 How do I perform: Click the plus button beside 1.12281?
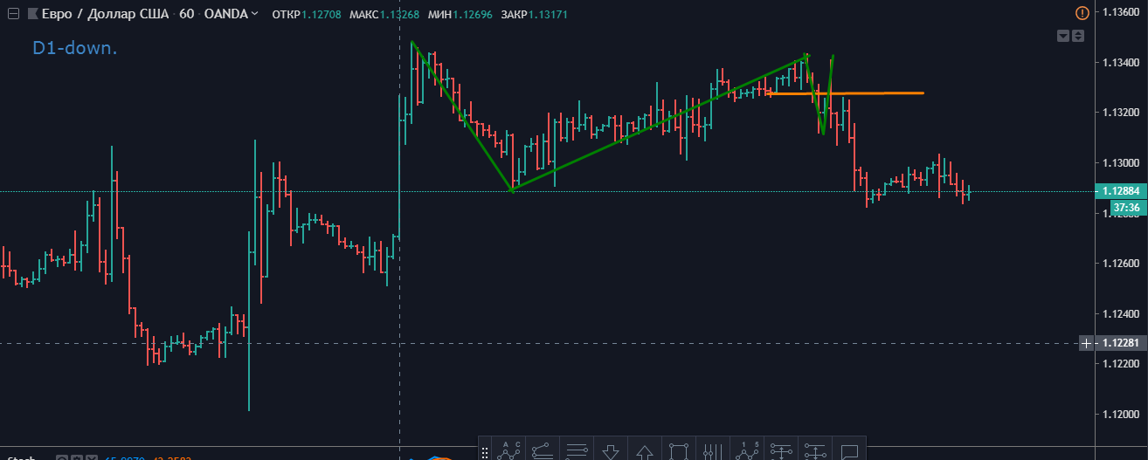click(x=1086, y=343)
